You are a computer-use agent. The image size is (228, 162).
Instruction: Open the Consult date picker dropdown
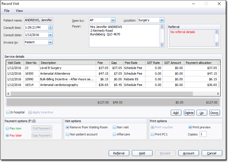[50, 35]
